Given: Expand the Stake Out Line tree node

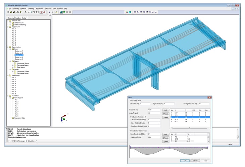Looking at the screenshot, I should [x=10, y=23].
